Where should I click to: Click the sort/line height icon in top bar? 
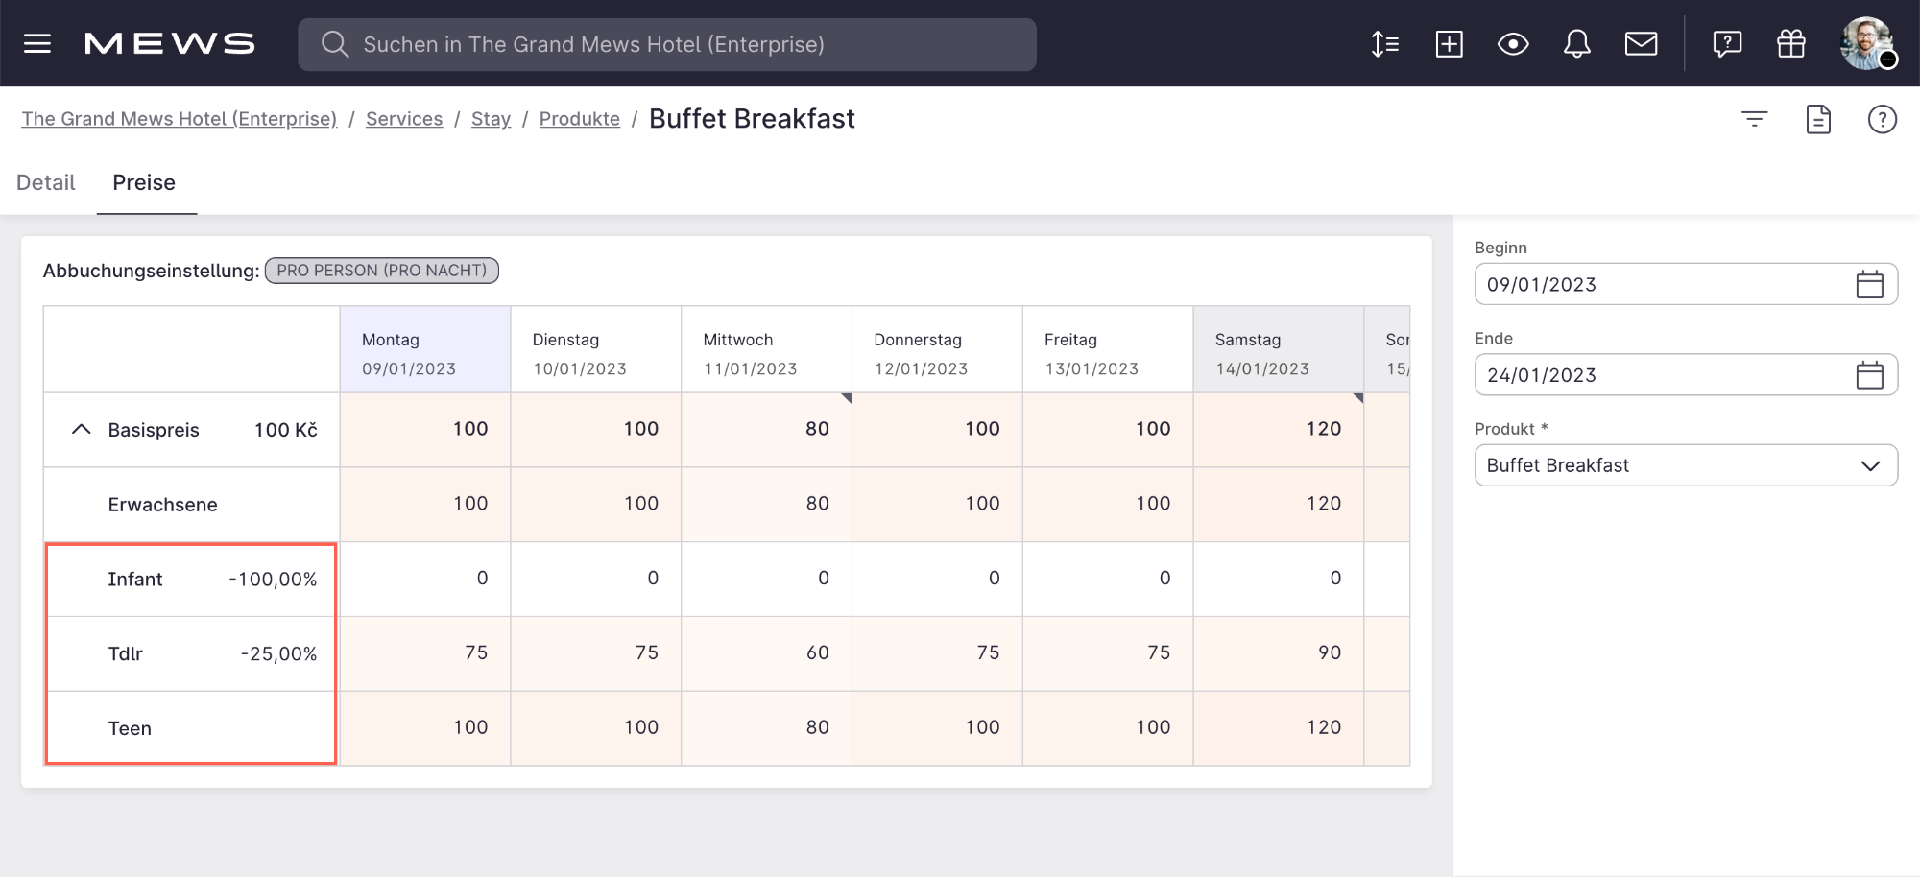point(1384,44)
